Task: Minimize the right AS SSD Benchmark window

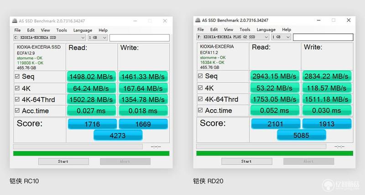Action: (318, 20)
